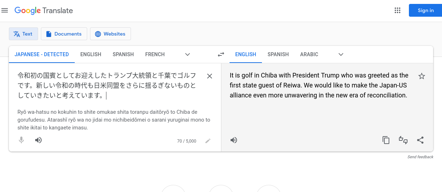442x192 pixels.
Task: Select Spanish as target language
Action: pyautogui.click(x=278, y=54)
